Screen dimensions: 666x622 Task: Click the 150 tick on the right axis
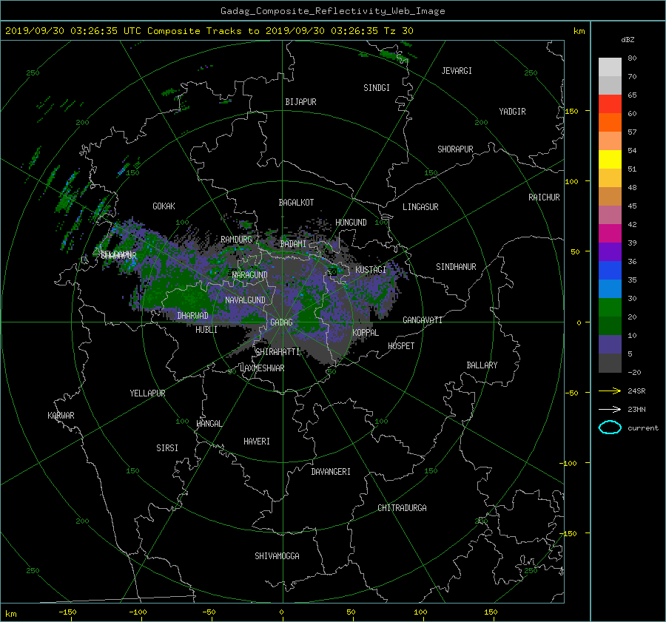click(572, 111)
